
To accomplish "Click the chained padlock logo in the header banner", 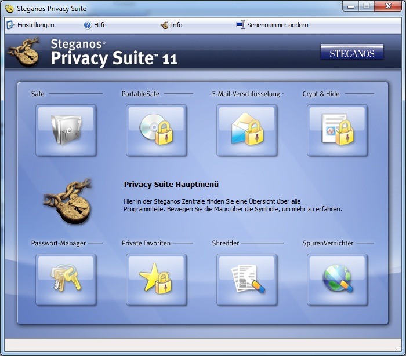I will [24, 52].
